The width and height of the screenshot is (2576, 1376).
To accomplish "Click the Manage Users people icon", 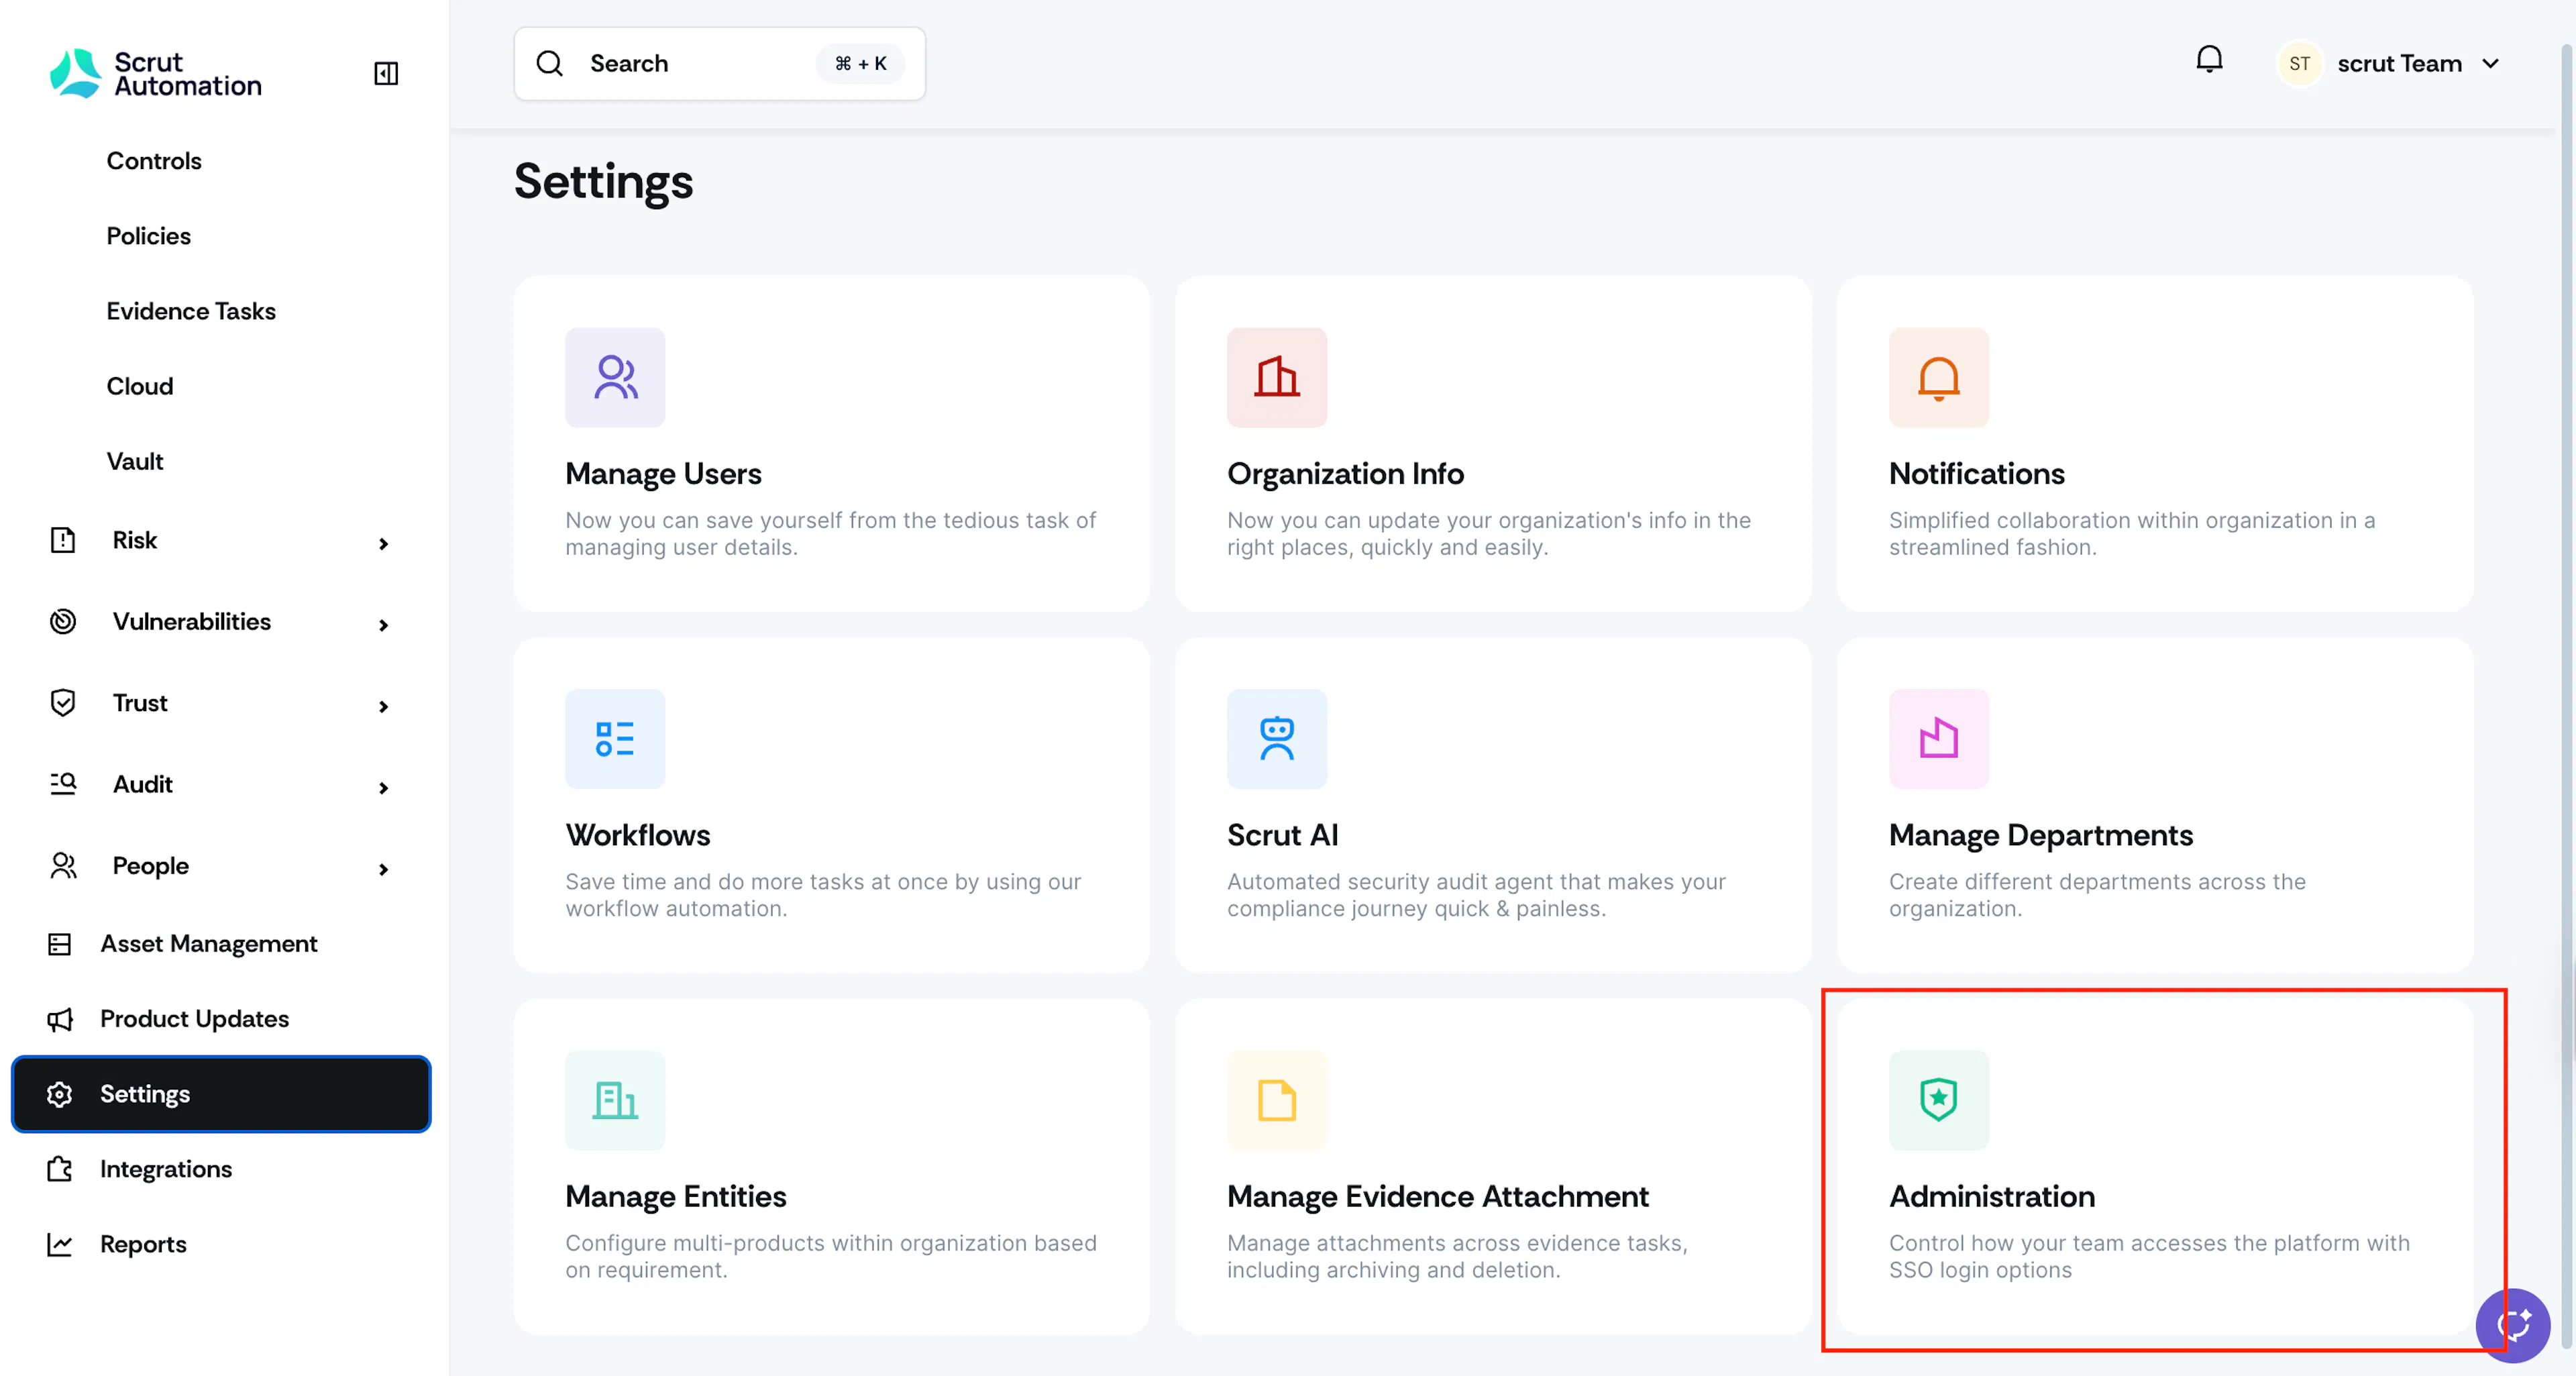I will click(x=615, y=377).
